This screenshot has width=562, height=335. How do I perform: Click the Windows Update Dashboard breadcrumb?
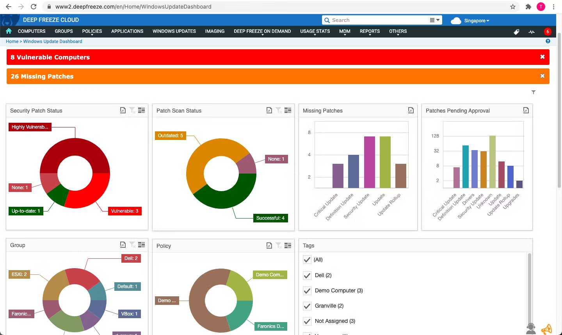tap(53, 41)
